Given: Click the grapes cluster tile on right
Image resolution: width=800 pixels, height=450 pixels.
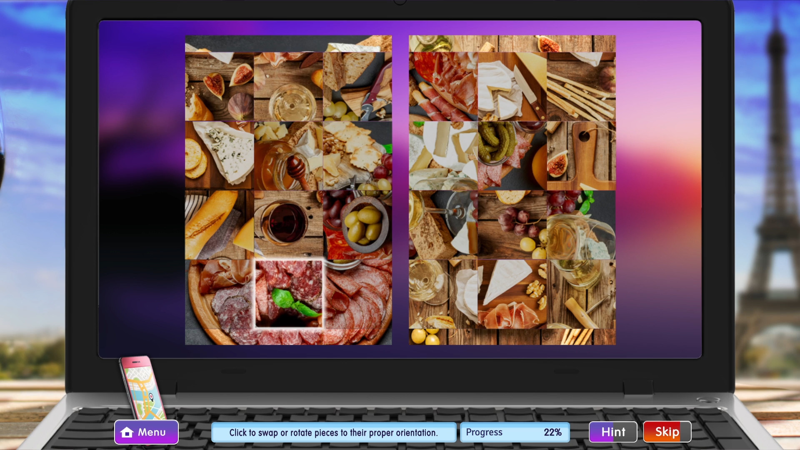Looking at the screenshot, I should point(512,225).
